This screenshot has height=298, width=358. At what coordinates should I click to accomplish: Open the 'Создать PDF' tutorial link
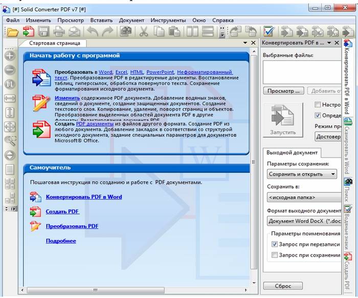(62, 211)
